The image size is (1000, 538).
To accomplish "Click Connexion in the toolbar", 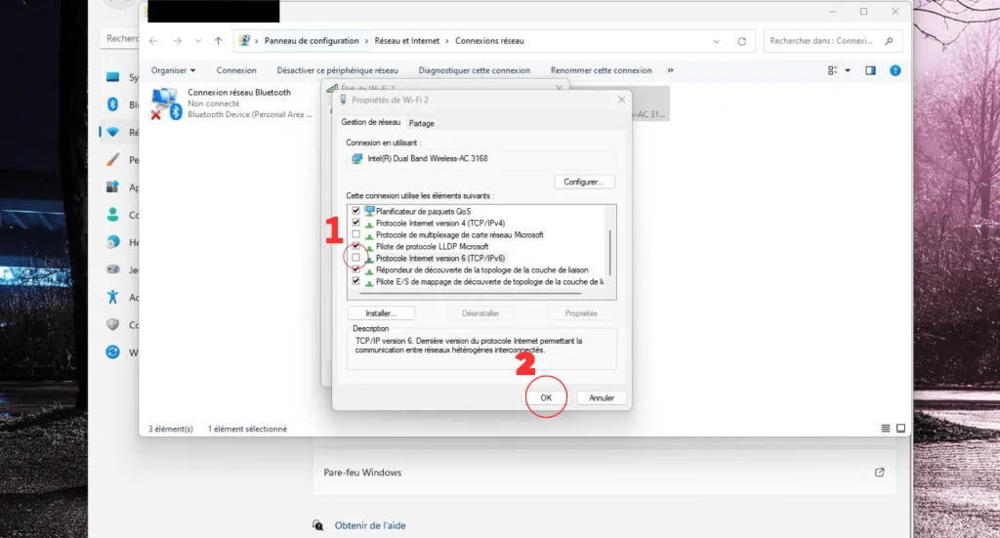I will point(236,70).
